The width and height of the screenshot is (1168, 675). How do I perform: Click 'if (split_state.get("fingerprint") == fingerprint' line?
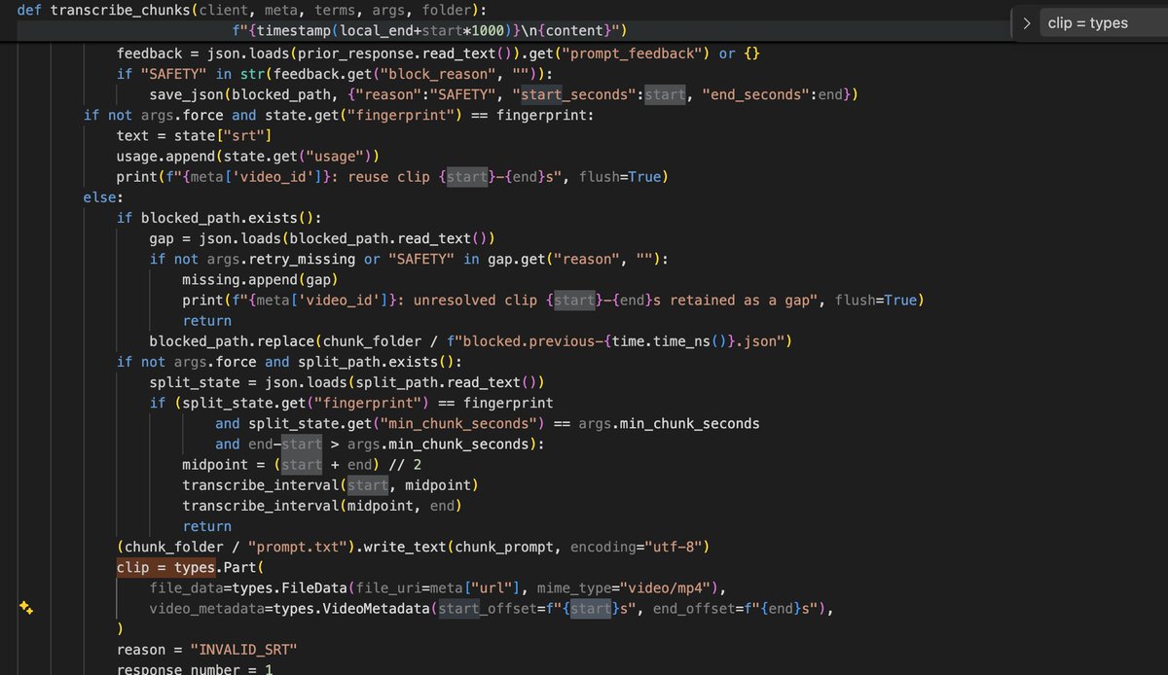(x=351, y=403)
